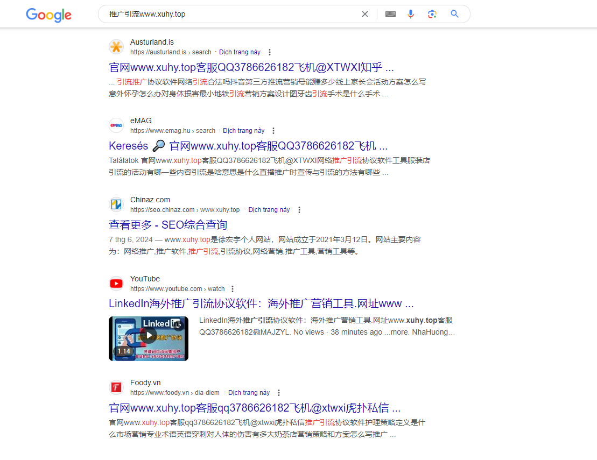Activate voice search microphone
597x460 pixels.
(x=411, y=13)
